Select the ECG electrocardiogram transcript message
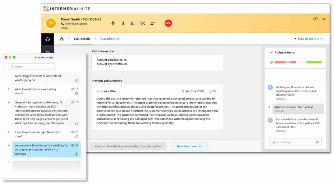 [x=46, y=113]
